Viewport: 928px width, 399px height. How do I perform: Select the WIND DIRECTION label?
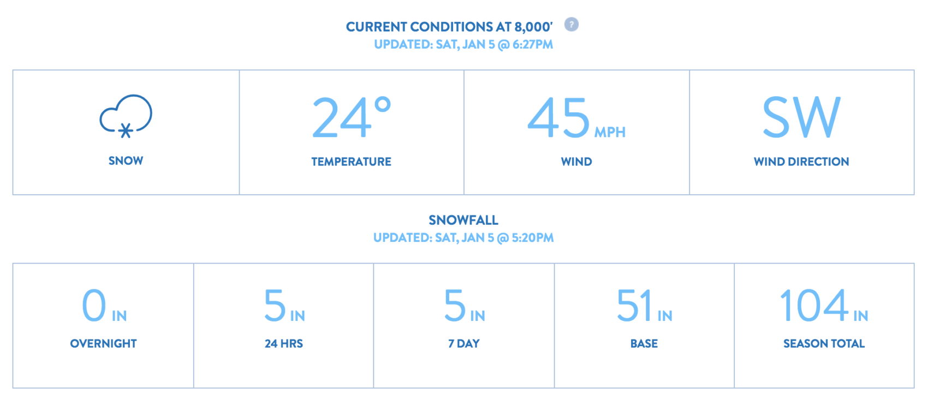coord(801,162)
